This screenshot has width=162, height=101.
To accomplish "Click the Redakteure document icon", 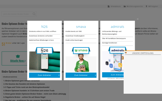I will (x=109, y=6).
